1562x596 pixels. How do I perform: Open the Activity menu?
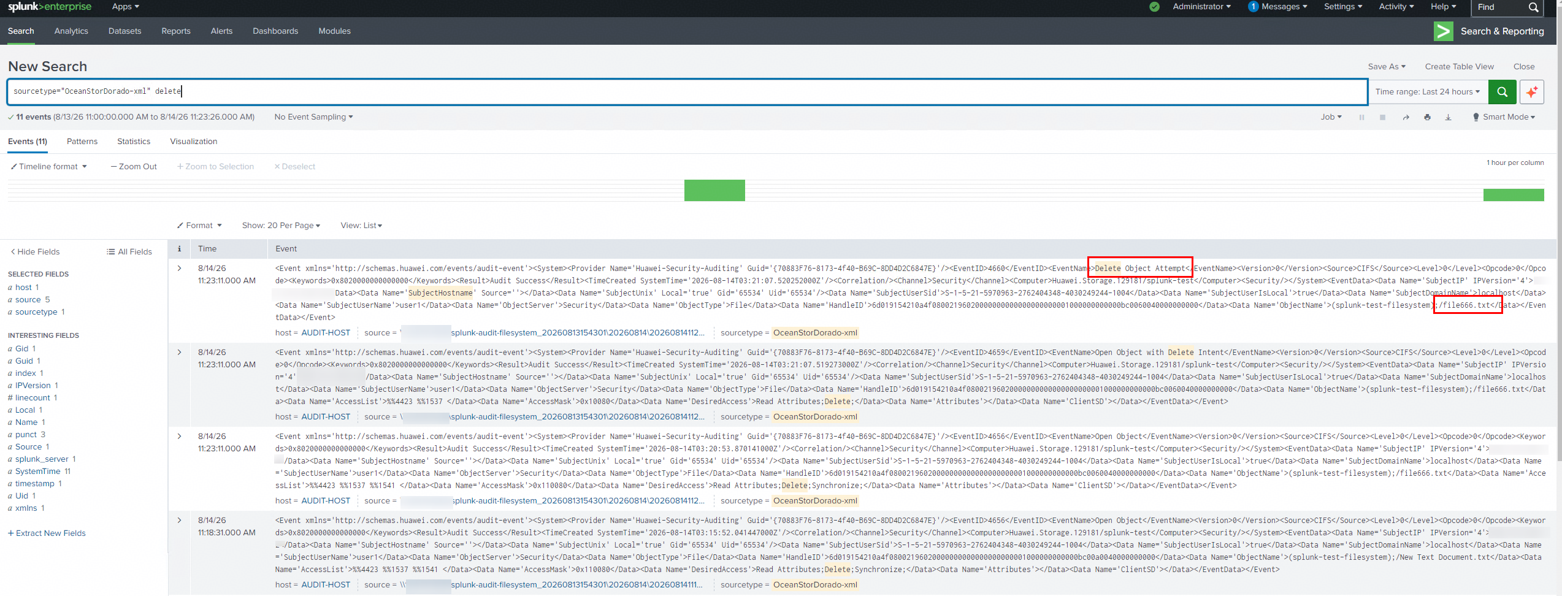click(1396, 7)
